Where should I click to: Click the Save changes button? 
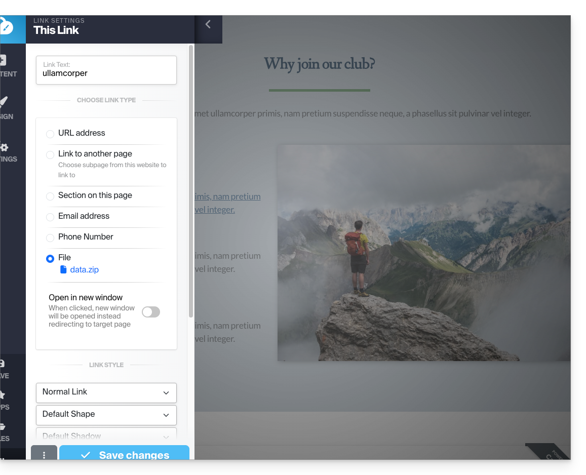coord(124,454)
